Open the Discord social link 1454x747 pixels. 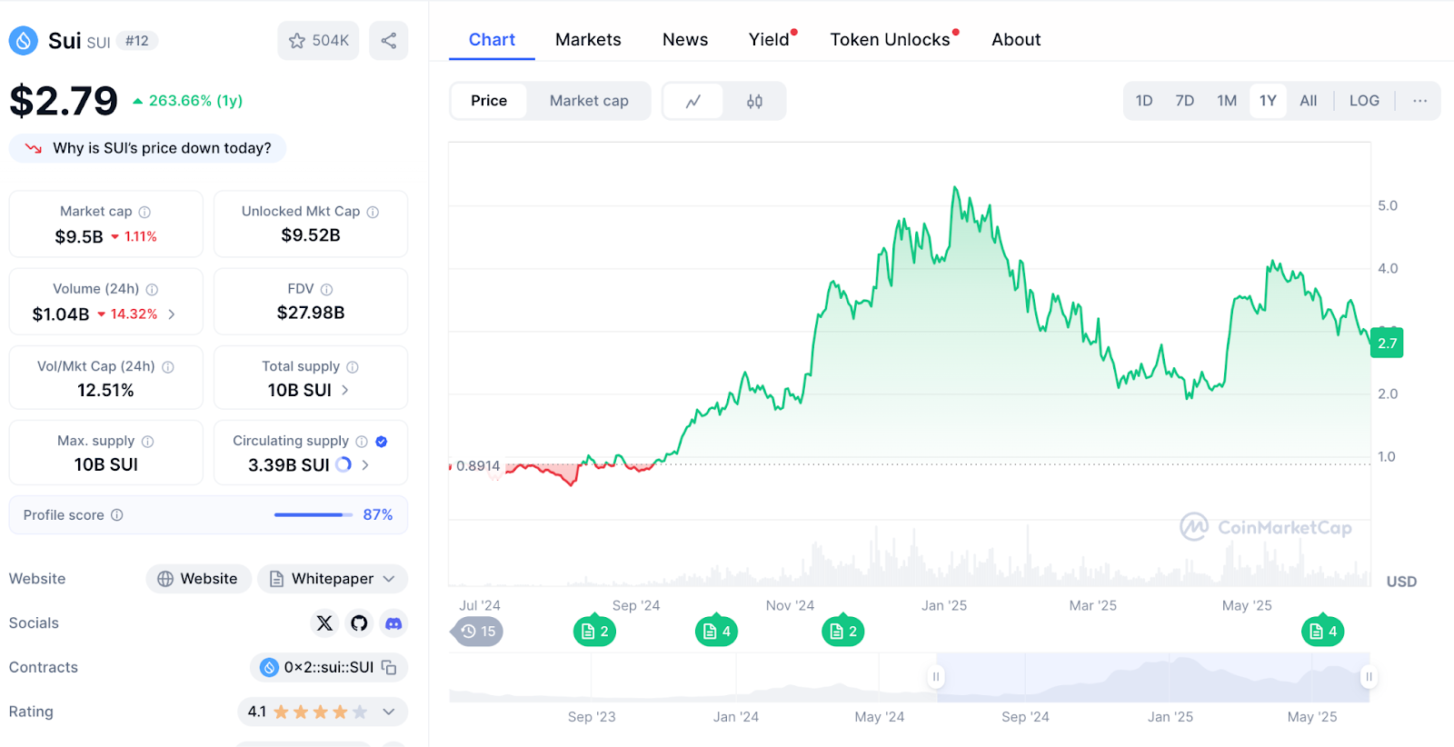point(393,623)
